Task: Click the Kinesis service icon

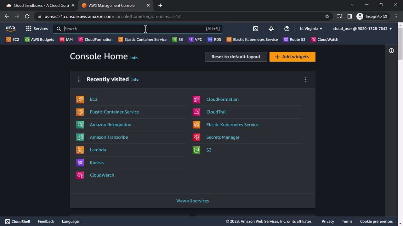Action: 80,163
